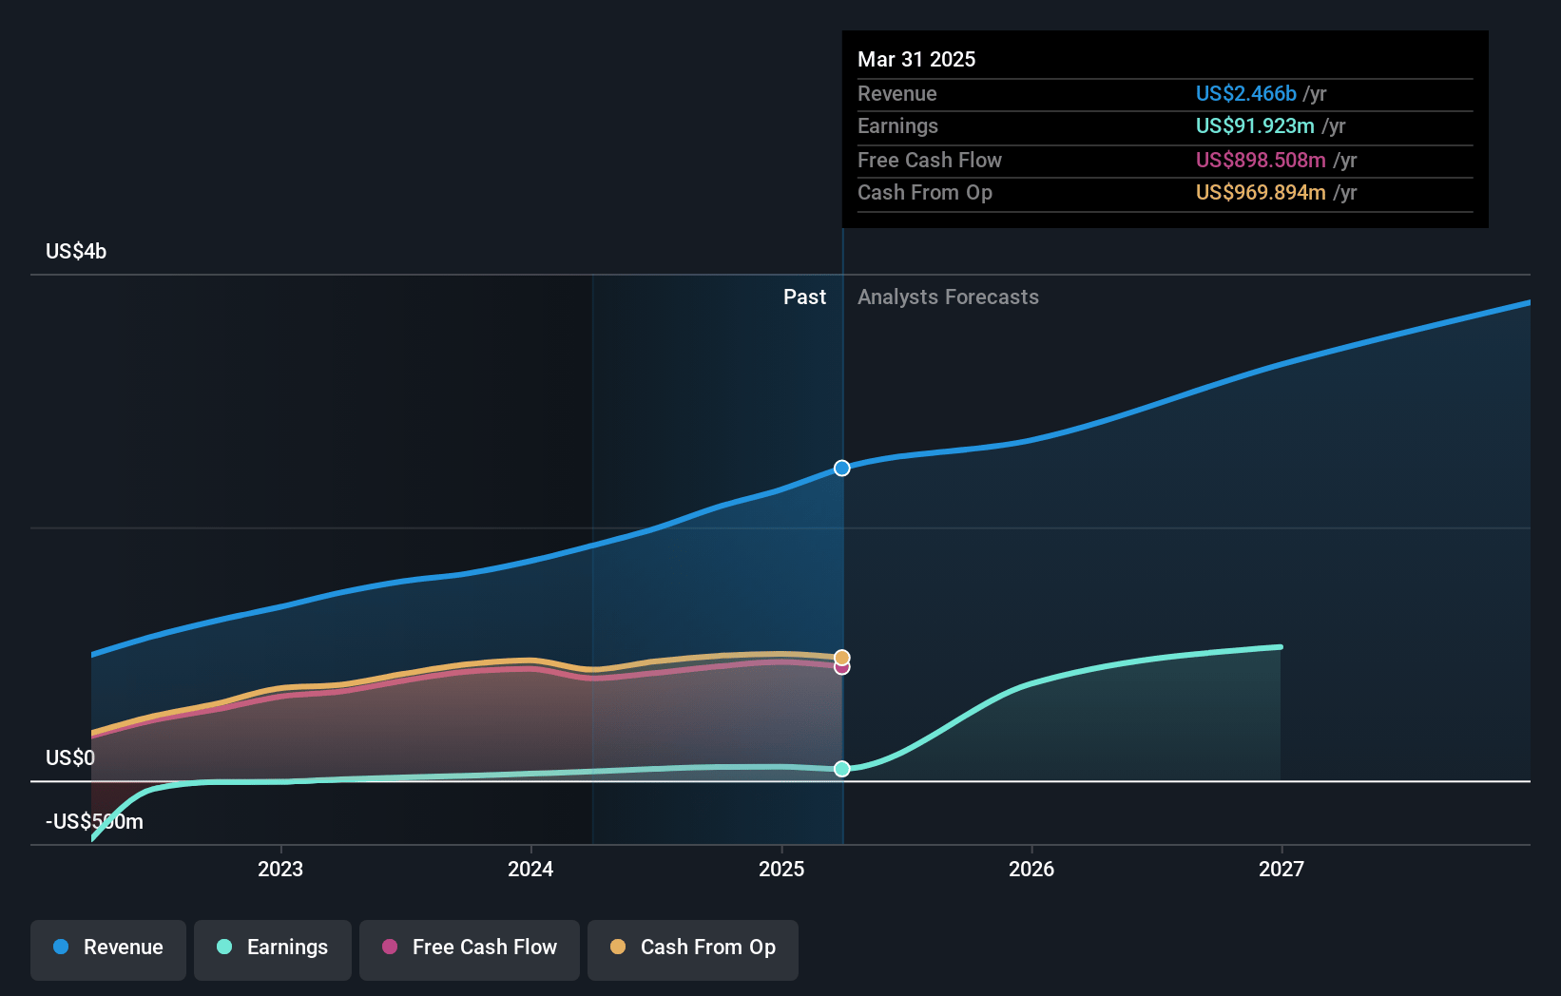1561x996 pixels.
Task: Click the US$898.508m free cash flow value
Action: [x=1261, y=161]
